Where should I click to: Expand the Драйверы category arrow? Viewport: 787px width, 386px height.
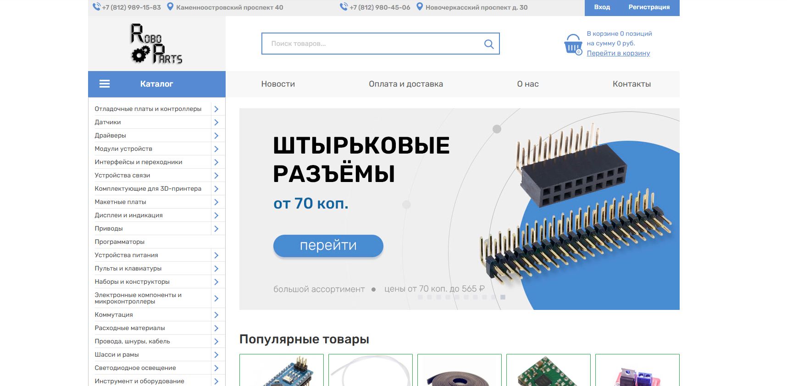tap(216, 136)
